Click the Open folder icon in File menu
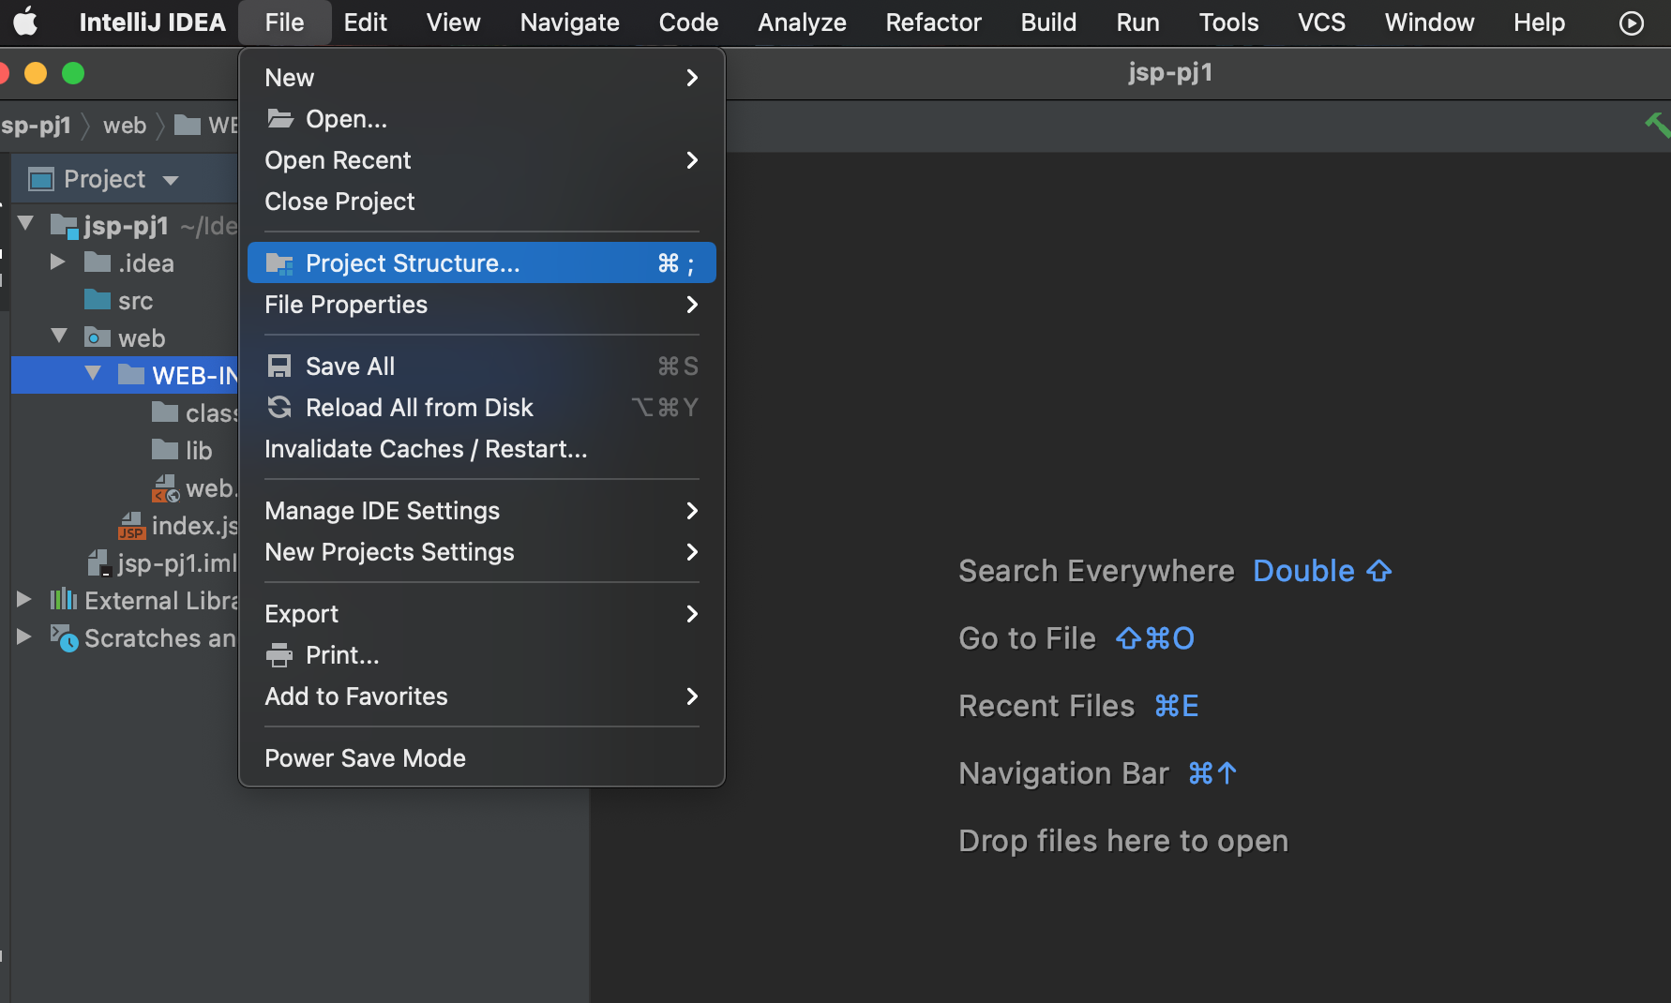 [279, 118]
